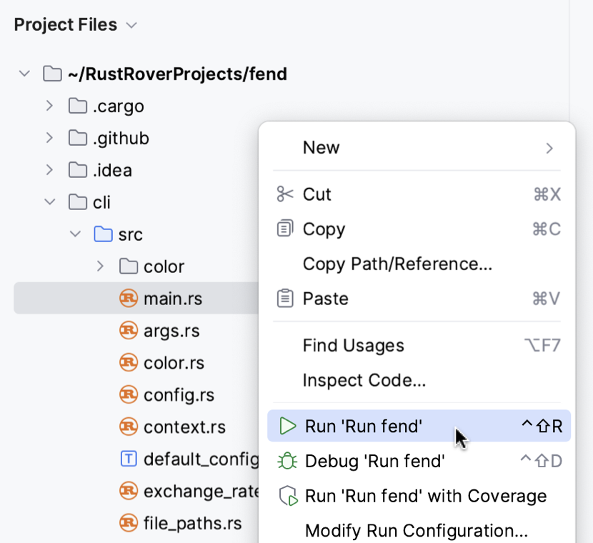Open main.rs by clicking its Rust file icon

(x=127, y=298)
